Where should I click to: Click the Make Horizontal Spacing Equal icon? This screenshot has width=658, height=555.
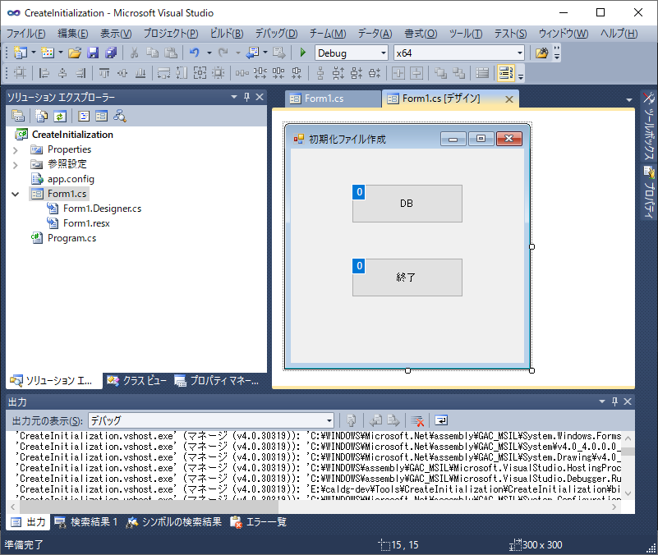(242, 73)
